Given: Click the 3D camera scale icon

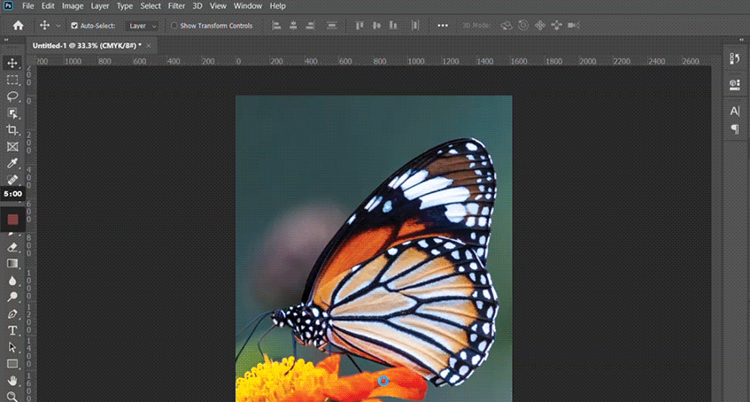Looking at the screenshot, I should click(x=574, y=26).
